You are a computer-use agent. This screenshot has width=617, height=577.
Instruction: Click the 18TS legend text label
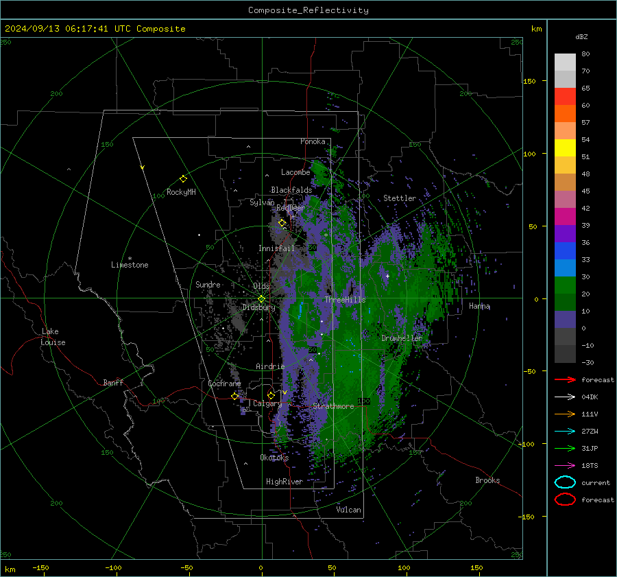point(590,466)
